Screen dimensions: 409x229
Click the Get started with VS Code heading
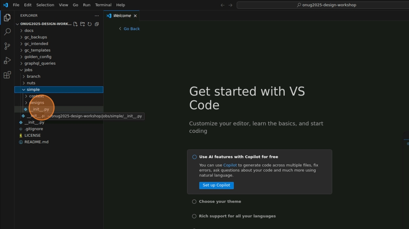(247, 98)
